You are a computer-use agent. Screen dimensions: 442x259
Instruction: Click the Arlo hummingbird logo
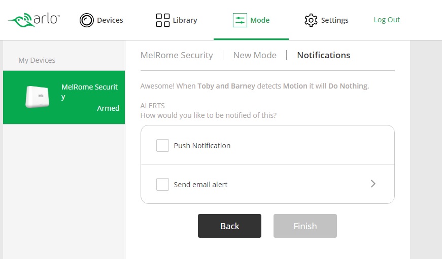pos(33,20)
